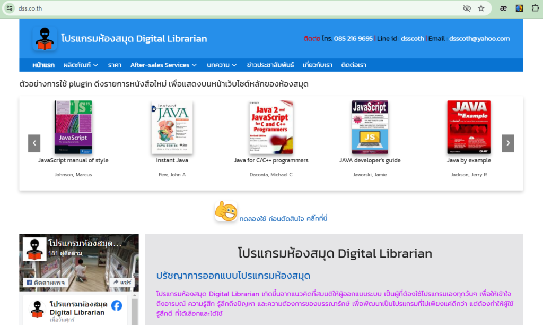Click the Digital Librarian logo icon

[44, 39]
